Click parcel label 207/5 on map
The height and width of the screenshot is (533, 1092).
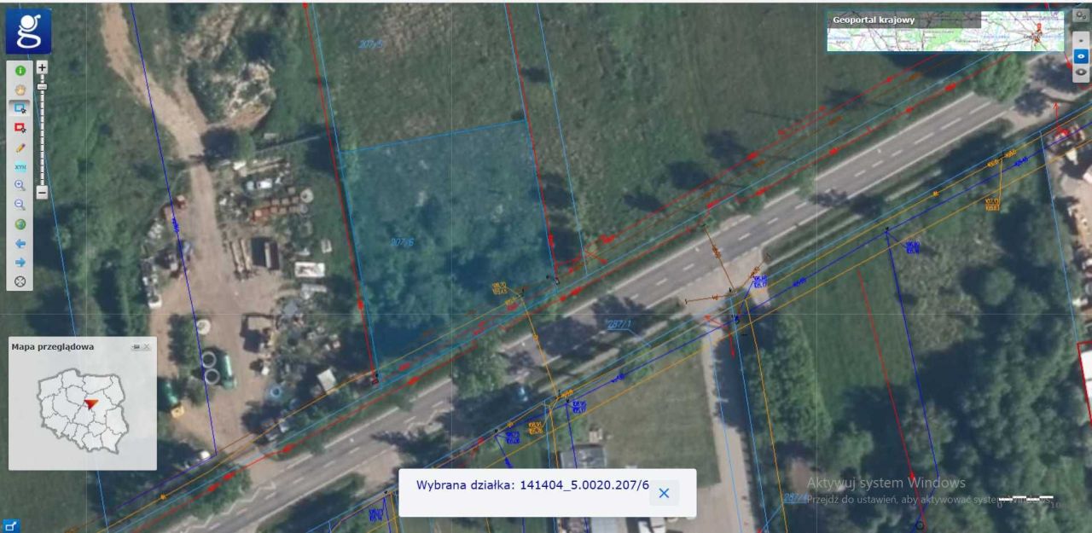pyautogui.click(x=370, y=44)
